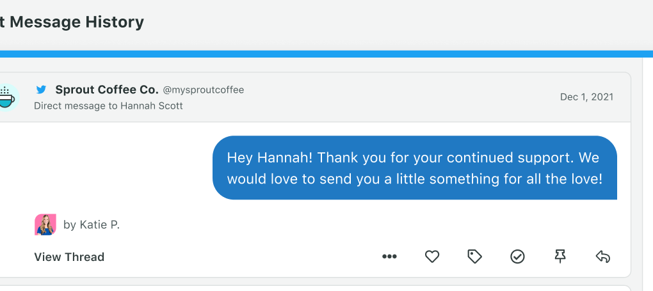Viewport: 653px width, 291px height.
Task: Reply using the curved arrow icon
Action: click(x=602, y=256)
